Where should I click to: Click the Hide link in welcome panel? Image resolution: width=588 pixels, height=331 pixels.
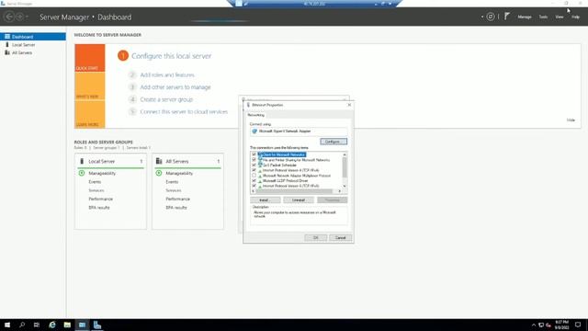571,120
